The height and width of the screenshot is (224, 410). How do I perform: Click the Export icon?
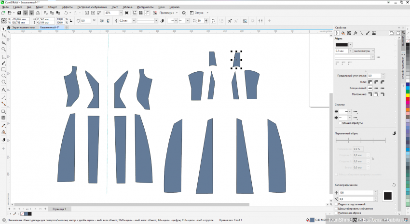(93, 13)
